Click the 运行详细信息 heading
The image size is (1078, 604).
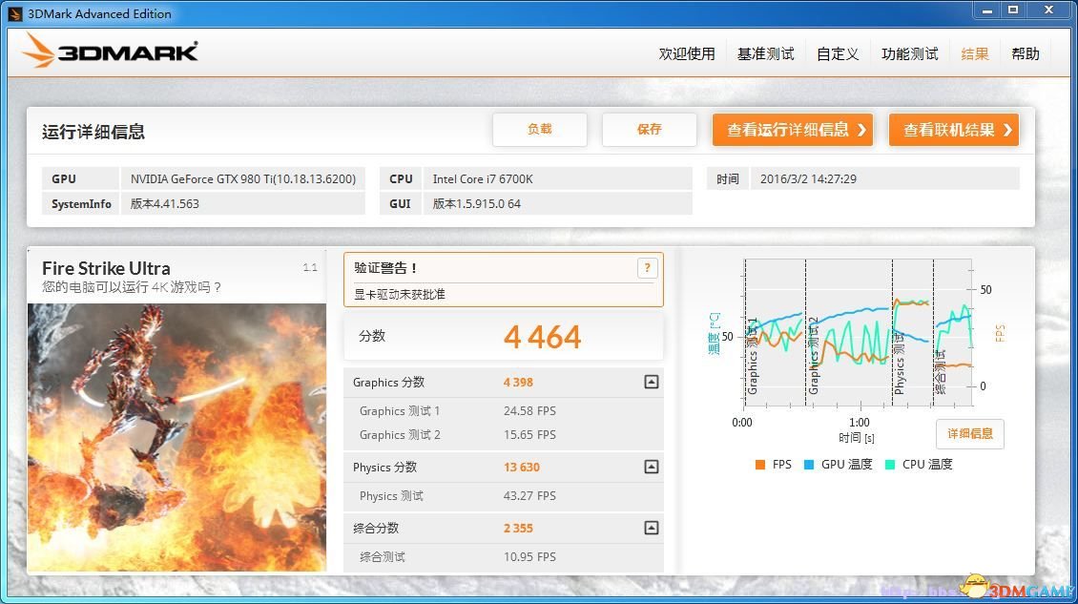coord(93,132)
